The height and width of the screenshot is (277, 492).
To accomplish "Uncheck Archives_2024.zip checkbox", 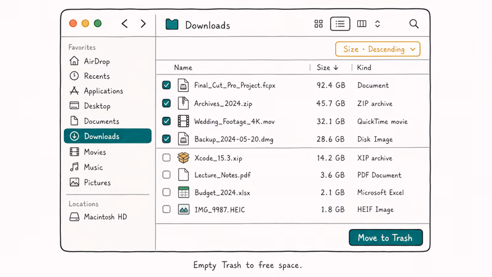I will tap(167, 103).
